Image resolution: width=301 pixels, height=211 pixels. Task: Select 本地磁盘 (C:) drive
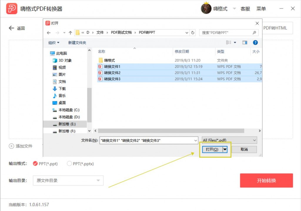coord(66,110)
